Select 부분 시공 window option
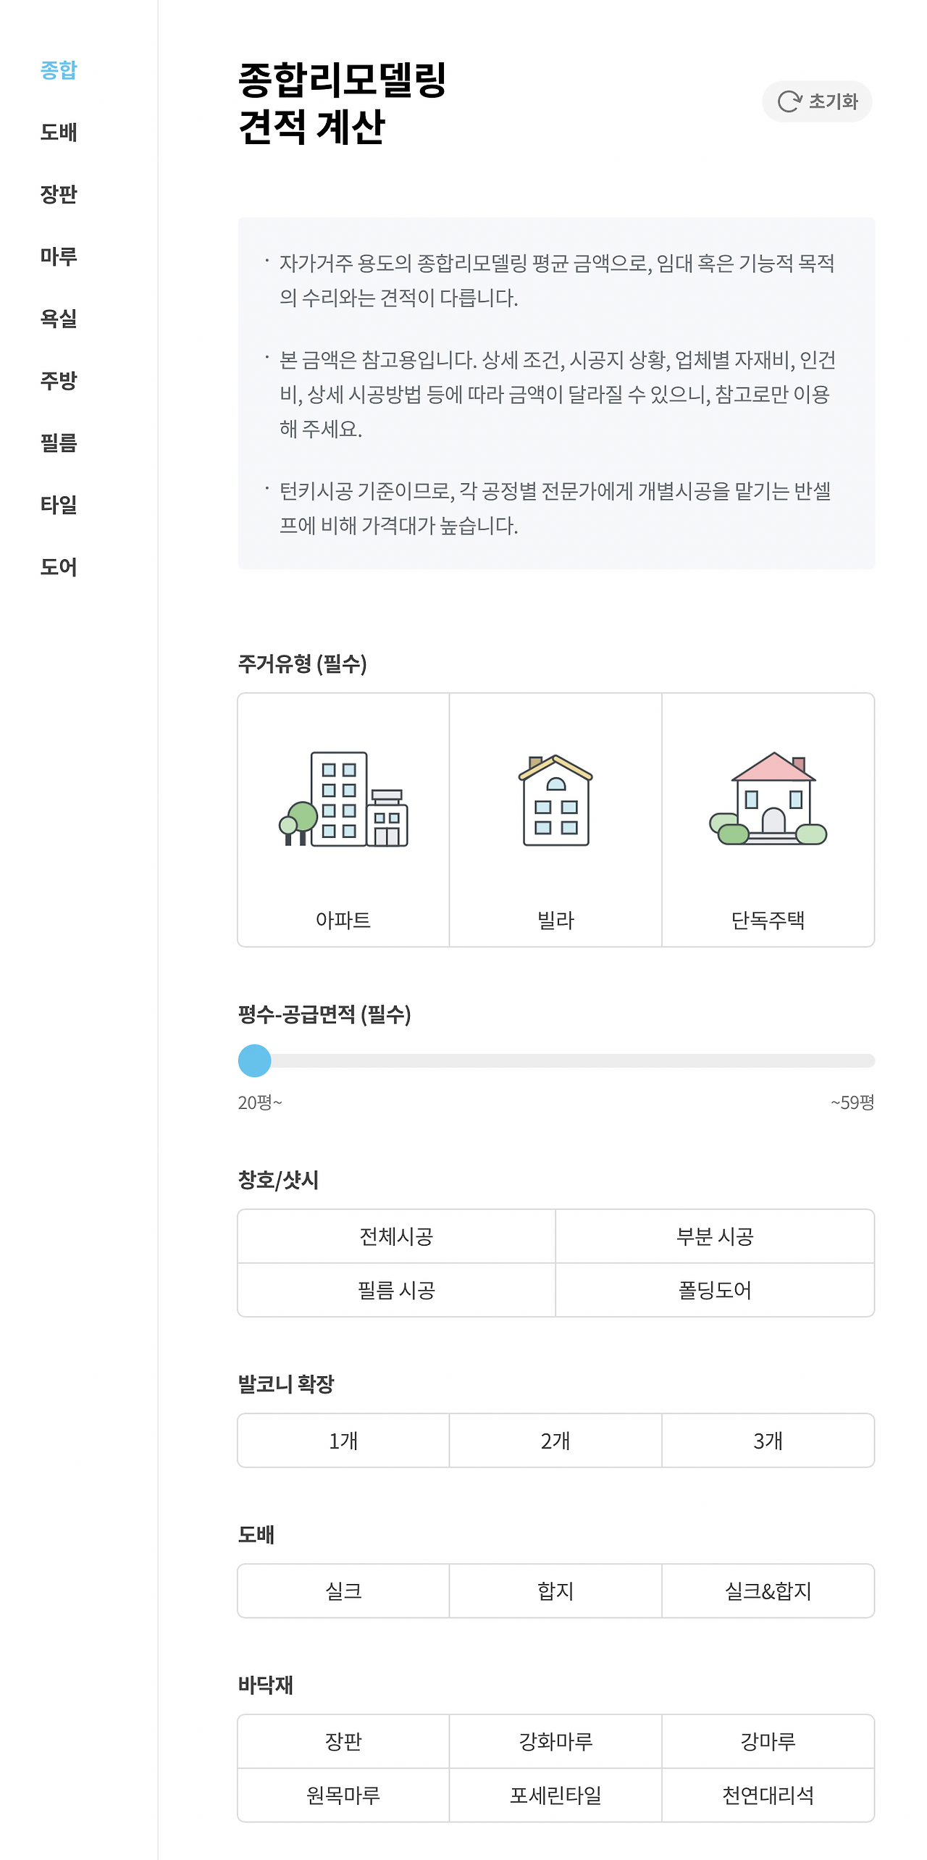The image size is (927, 1860). 715,1236
